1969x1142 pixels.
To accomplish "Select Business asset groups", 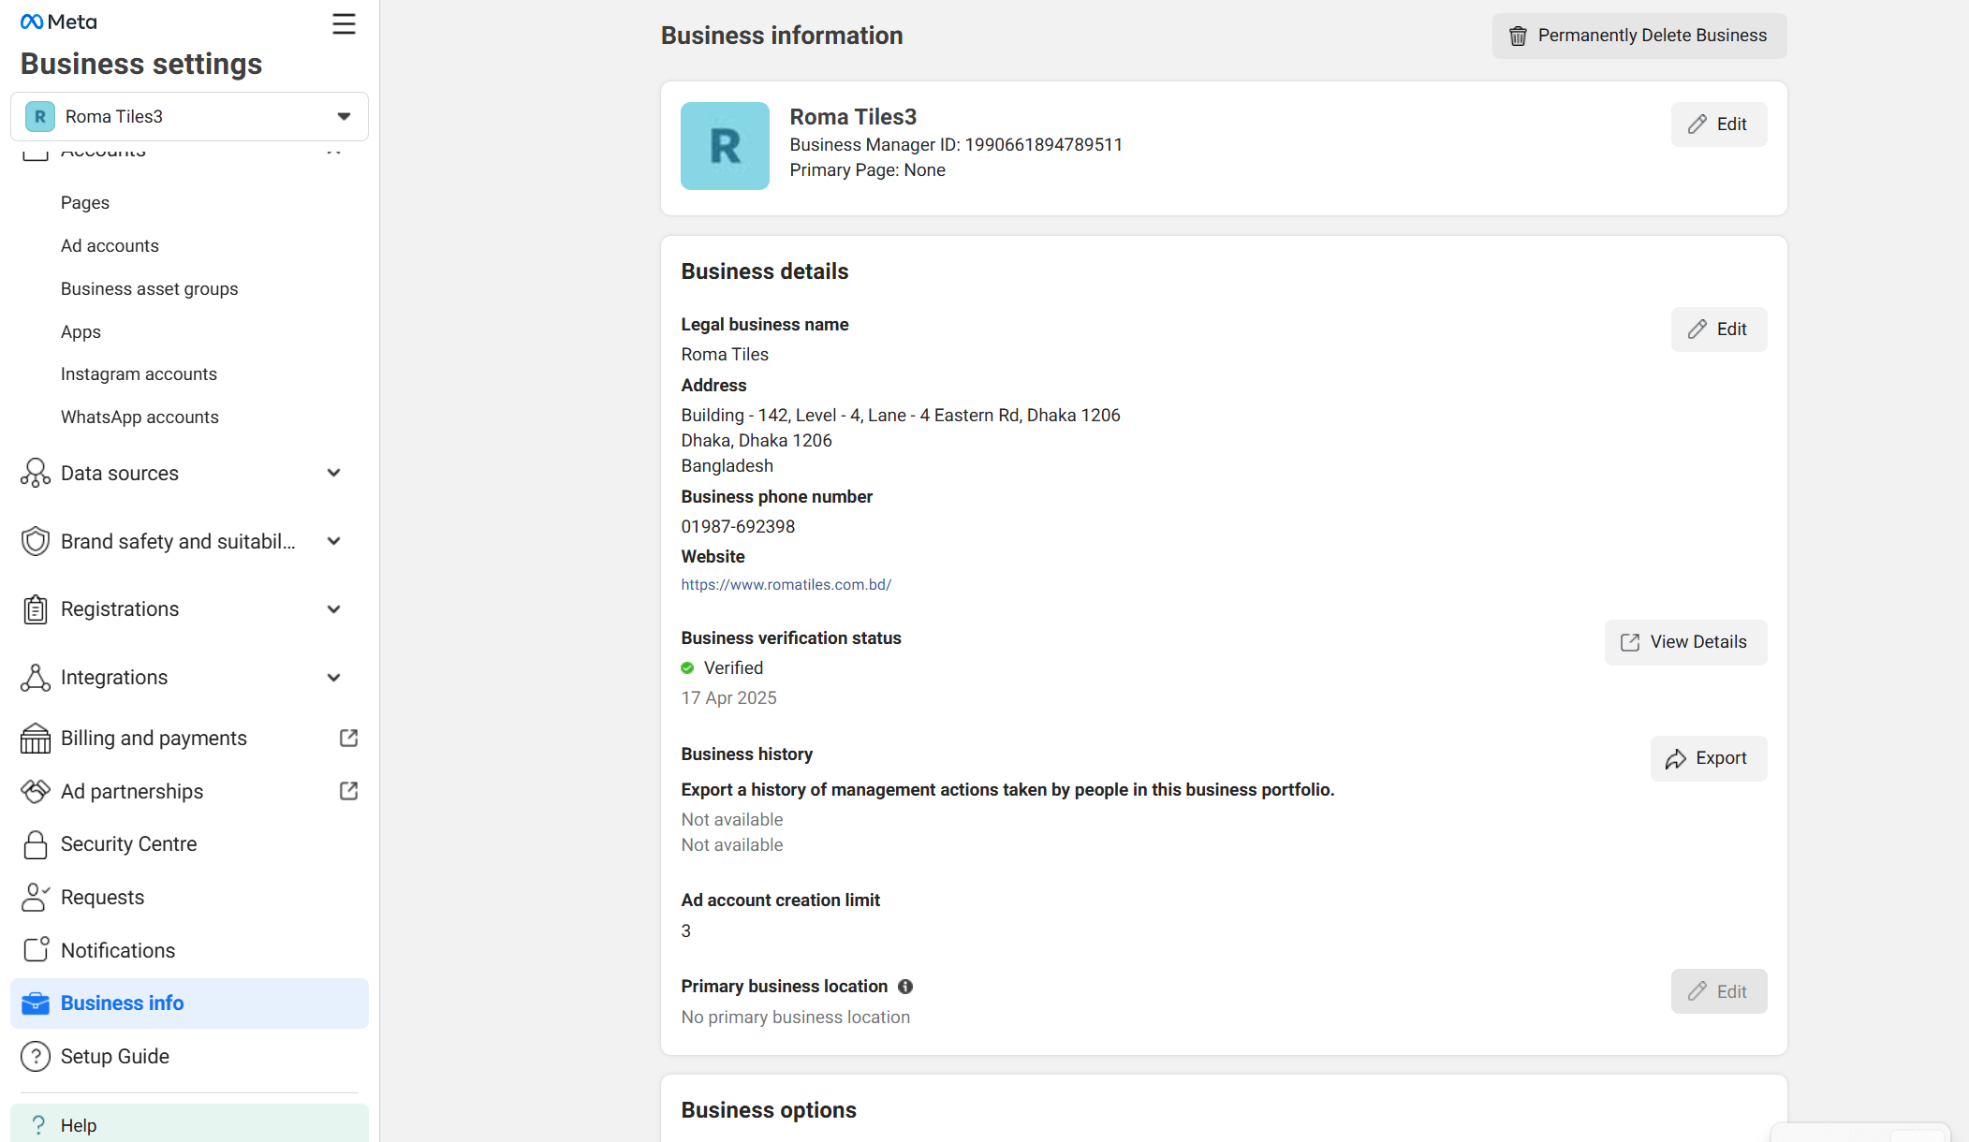I will coord(149,288).
